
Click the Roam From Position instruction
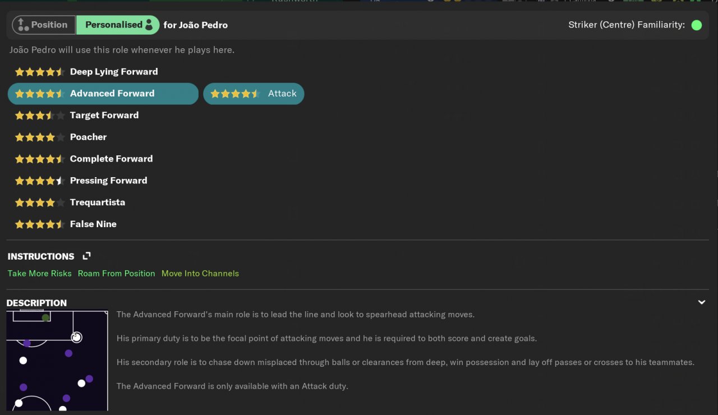click(x=117, y=274)
